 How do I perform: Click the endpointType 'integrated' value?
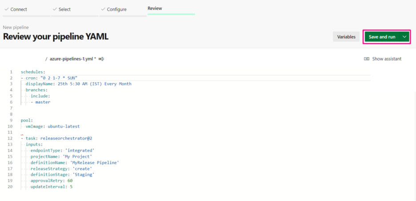pyautogui.click(x=80, y=151)
